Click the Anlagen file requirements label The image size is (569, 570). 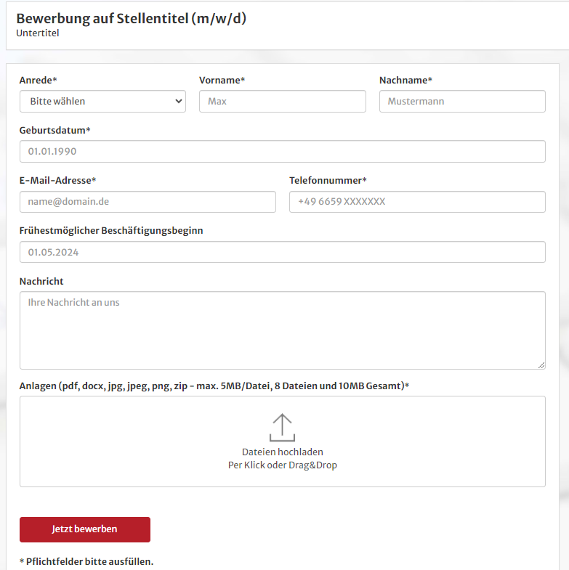point(214,386)
